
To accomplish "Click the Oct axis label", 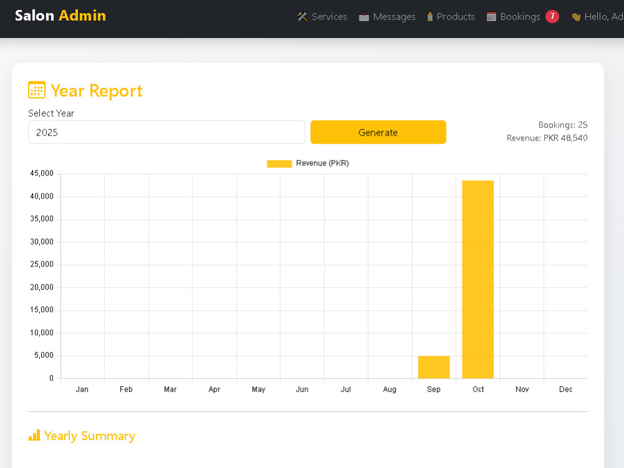I will (478, 389).
